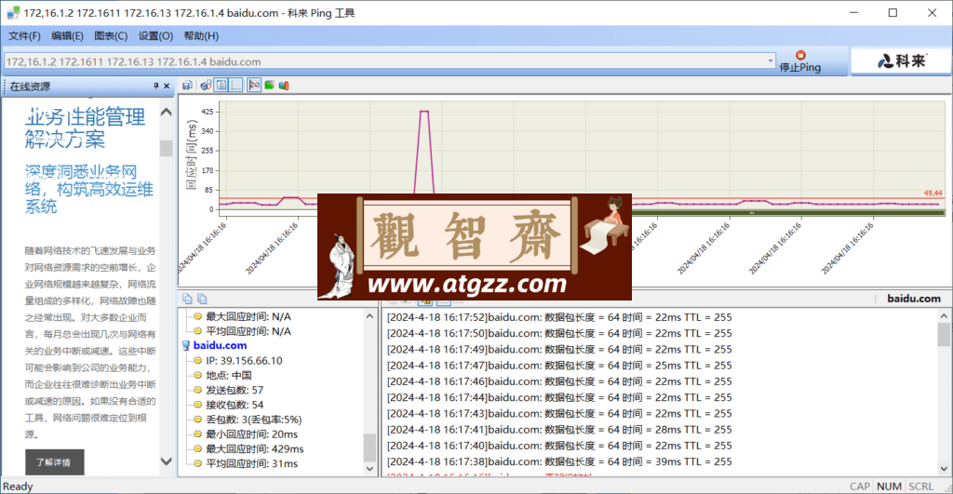
Task: Click the log entry at 16:17:49
Action: coord(559,350)
